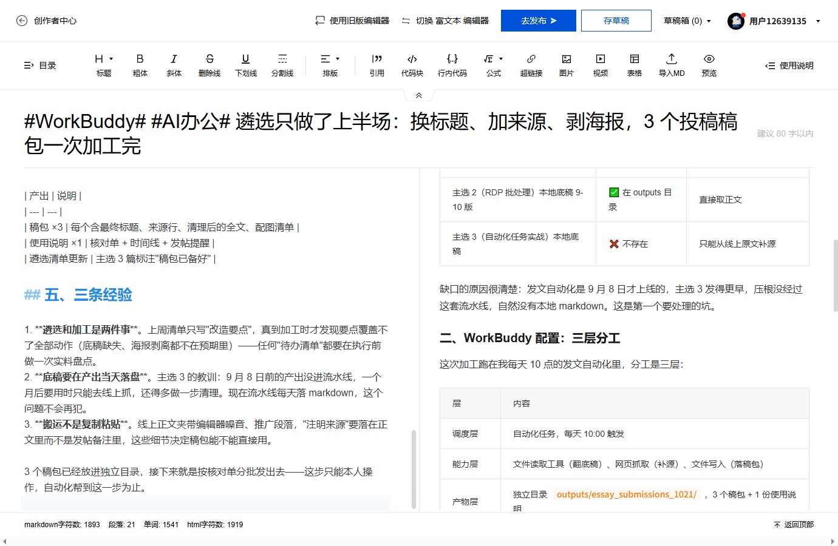
Task: Insert a 表格 table
Action: pos(635,66)
